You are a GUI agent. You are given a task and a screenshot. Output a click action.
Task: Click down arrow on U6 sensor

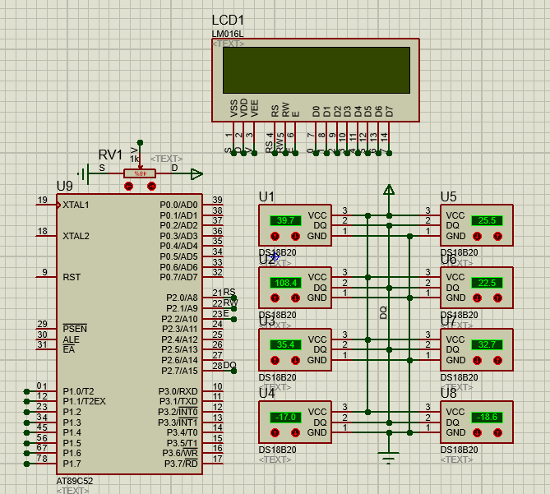tap(477, 298)
